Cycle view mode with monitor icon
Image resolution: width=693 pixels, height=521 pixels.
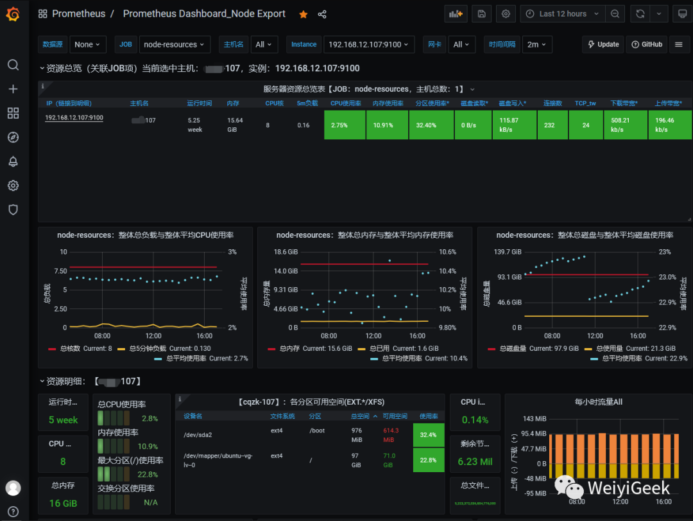[x=682, y=14]
